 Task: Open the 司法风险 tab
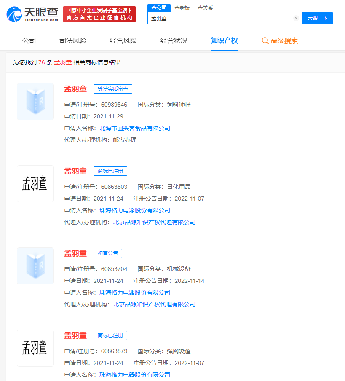point(73,40)
